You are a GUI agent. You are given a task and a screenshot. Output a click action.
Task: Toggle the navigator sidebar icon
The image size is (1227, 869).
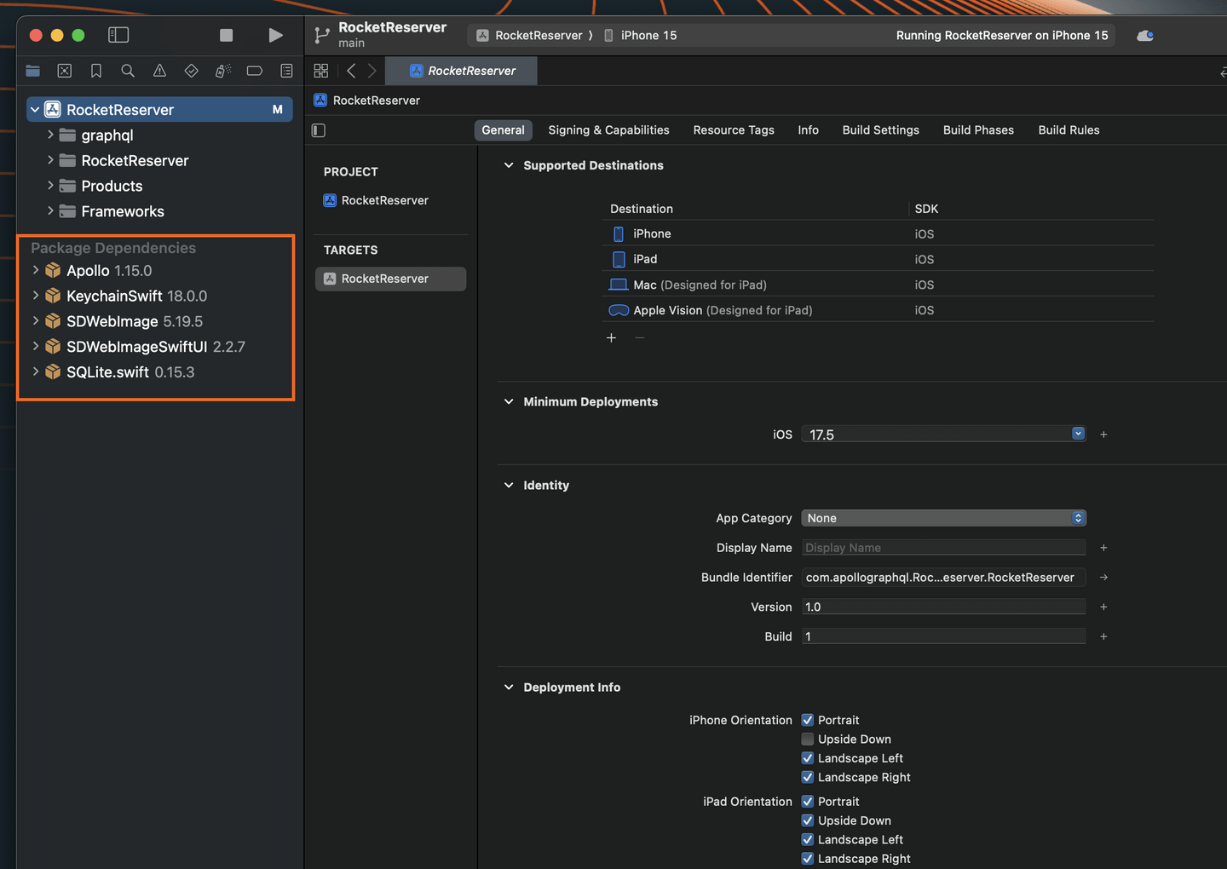pyautogui.click(x=118, y=35)
